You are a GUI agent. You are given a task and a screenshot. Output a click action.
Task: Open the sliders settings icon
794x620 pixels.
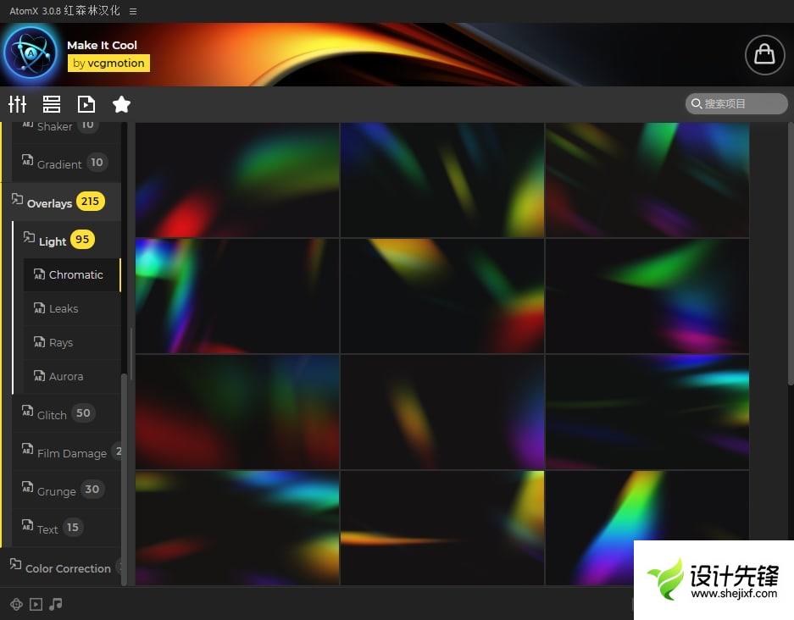coord(18,104)
